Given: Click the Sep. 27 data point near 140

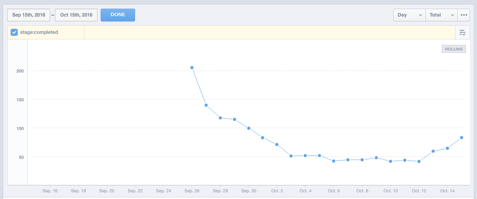Looking at the screenshot, I should [206, 105].
